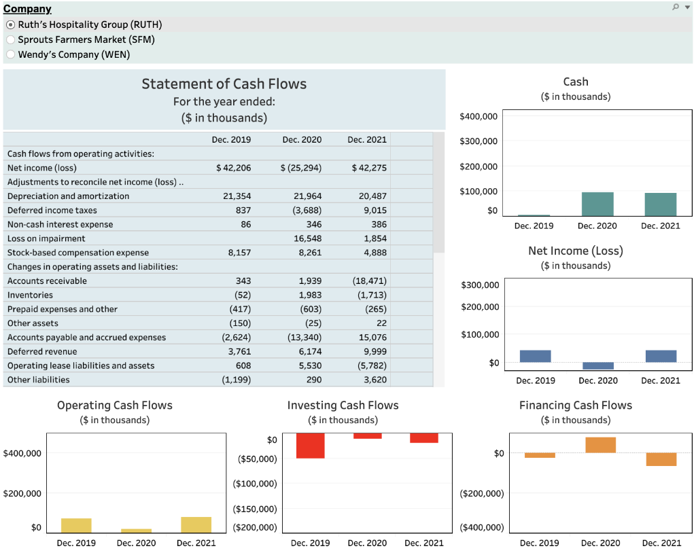Click the search magnifier icon in Company filter
This screenshot has height=557, width=696.
click(x=676, y=7)
